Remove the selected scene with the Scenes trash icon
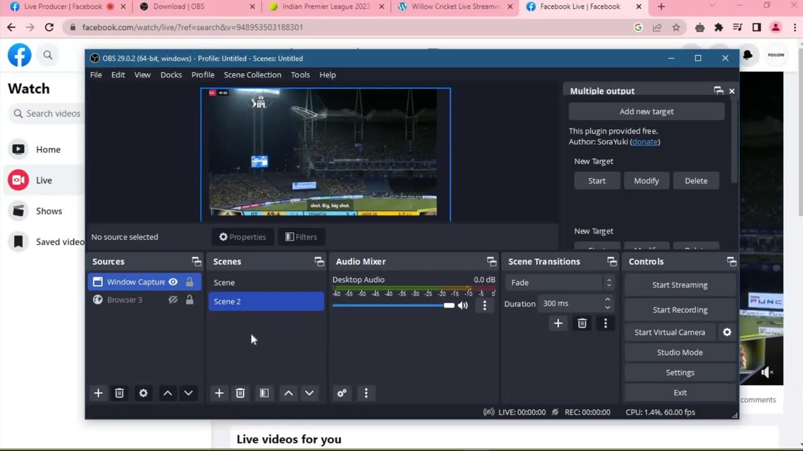 [x=240, y=393]
